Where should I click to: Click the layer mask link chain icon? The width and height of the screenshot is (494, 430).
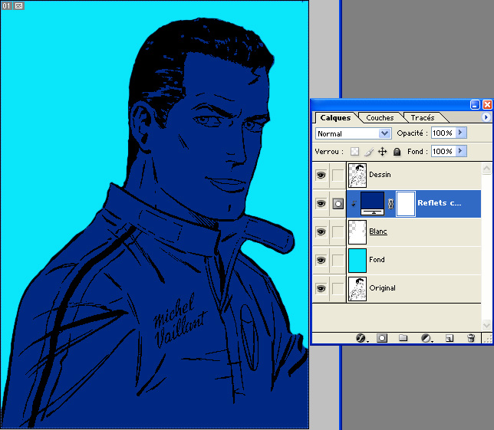click(390, 204)
